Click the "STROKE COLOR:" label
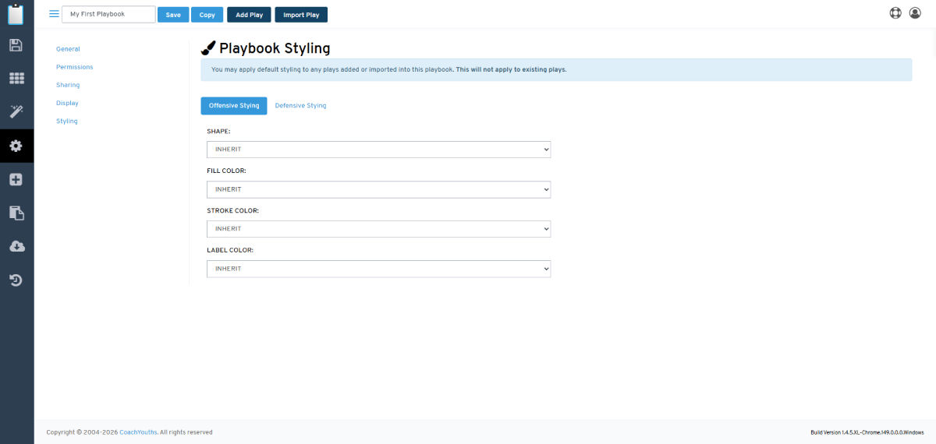Image resolution: width=936 pixels, height=444 pixels. pos(232,210)
